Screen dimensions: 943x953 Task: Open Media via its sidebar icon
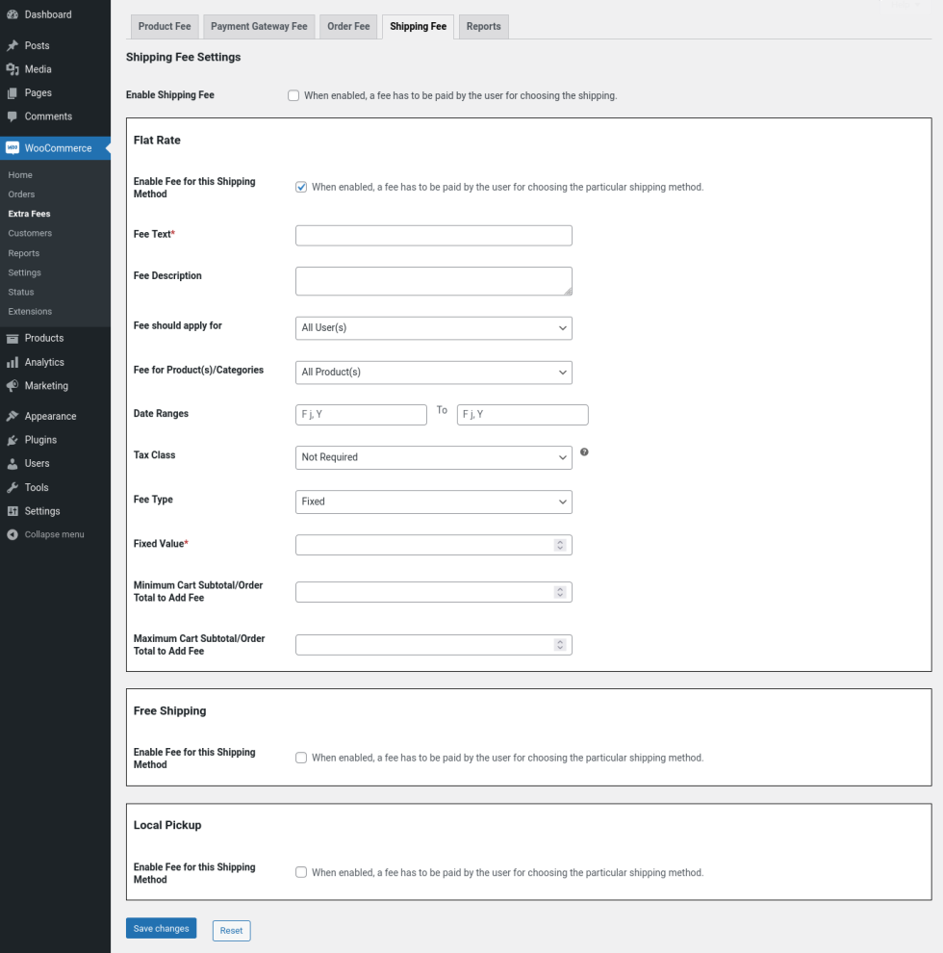point(13,69)
